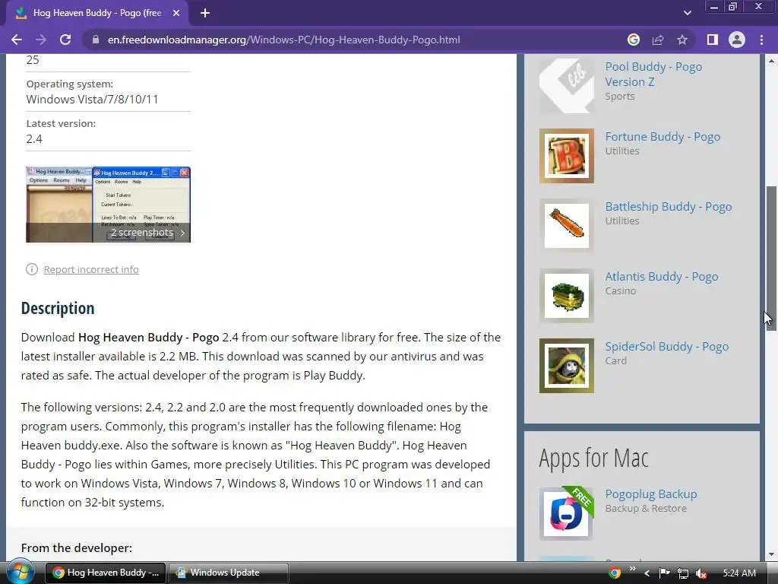778x584 pixels.
Task: Open the Chrome profile avatar
Action: coord(737,40)
